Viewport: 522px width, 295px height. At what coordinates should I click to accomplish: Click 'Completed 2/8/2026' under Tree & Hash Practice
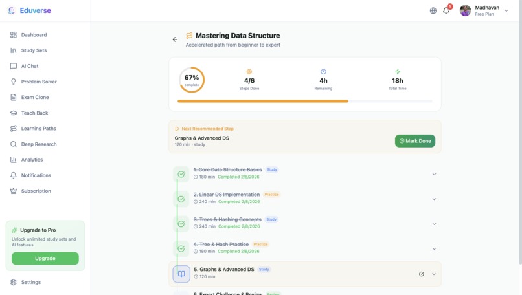(x=238, y=251)
